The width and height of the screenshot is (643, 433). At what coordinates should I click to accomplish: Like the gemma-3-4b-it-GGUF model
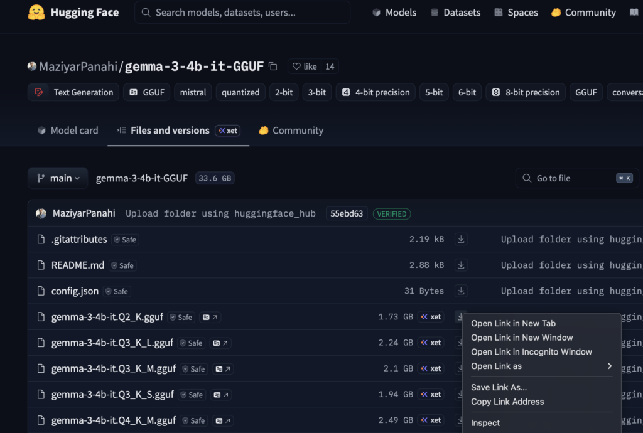coord(304,67)
